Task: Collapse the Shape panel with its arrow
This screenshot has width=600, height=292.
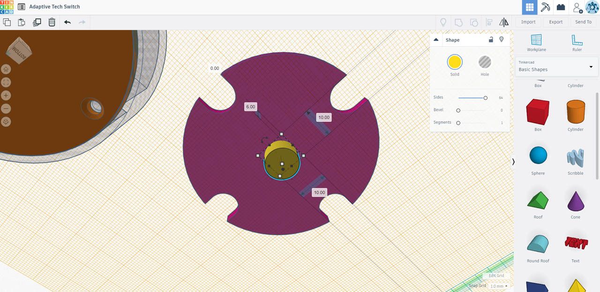Action: [x=436, y=40]
